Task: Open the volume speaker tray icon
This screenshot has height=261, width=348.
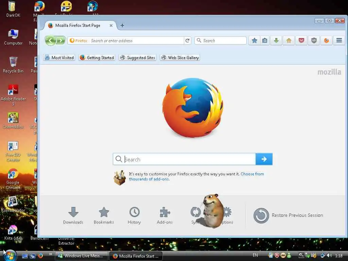Action: [x=329, y=256]
